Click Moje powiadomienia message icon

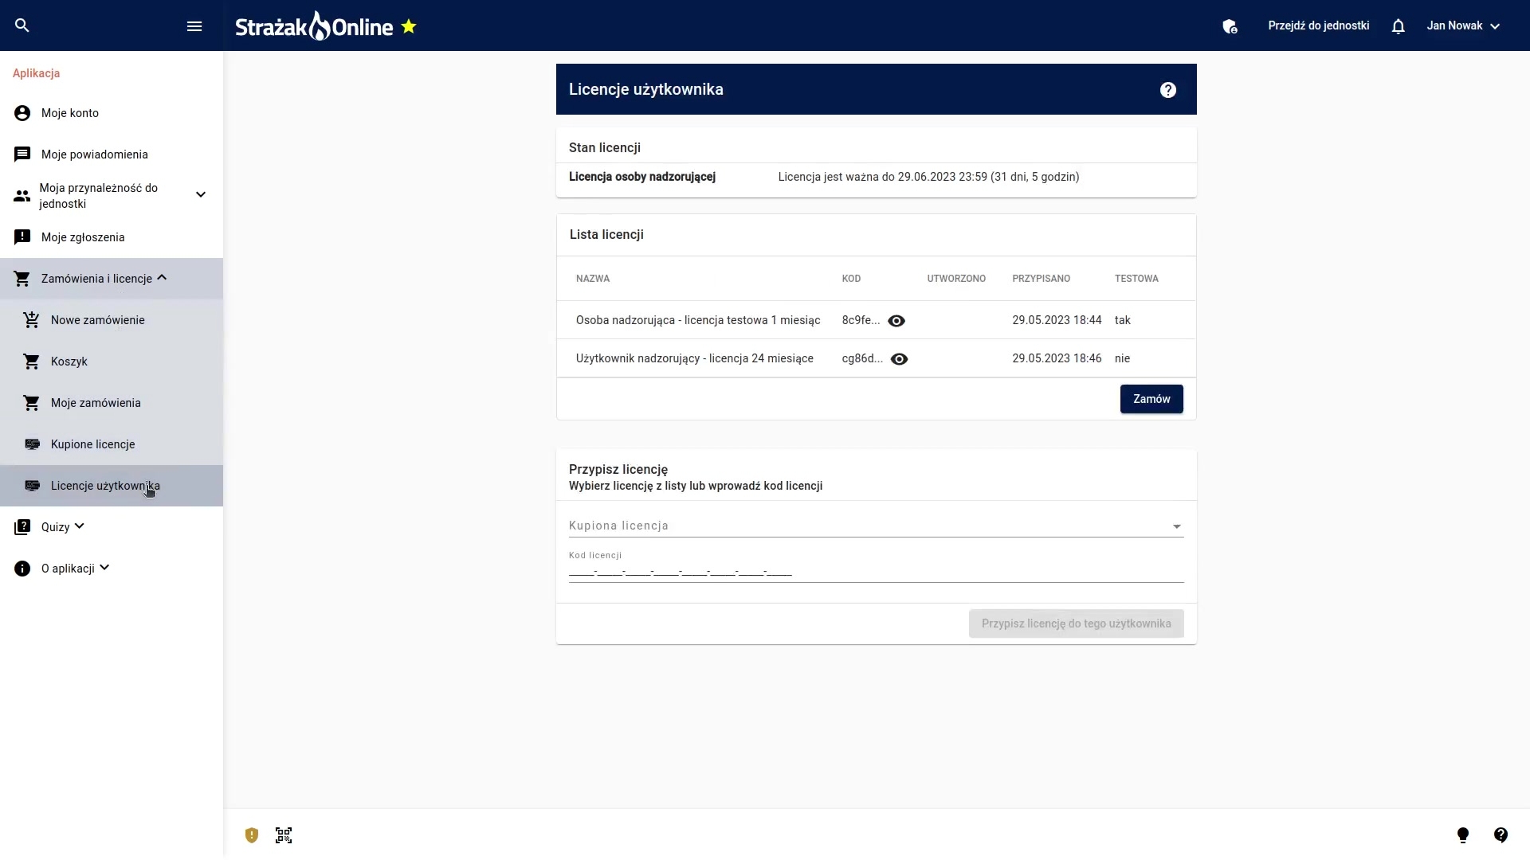(x=22, y=154)
